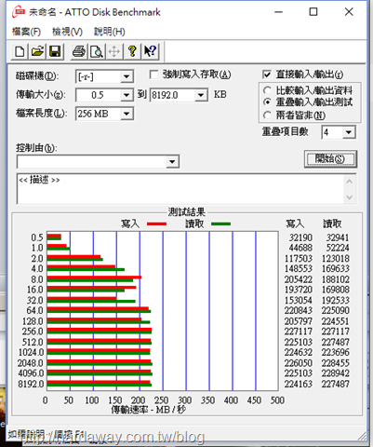Click the write value 205422

pos(299,279)
